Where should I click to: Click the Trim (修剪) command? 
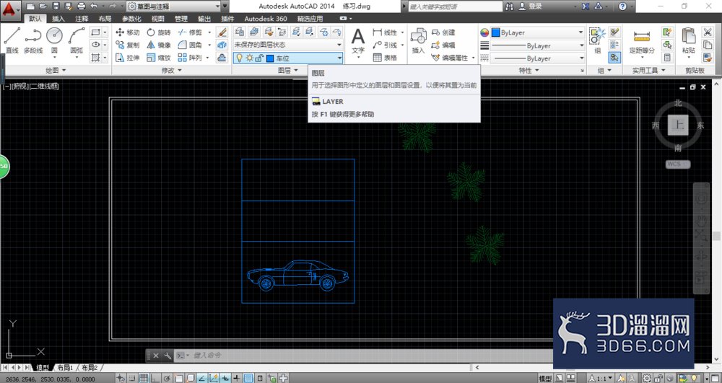[190, 32]
